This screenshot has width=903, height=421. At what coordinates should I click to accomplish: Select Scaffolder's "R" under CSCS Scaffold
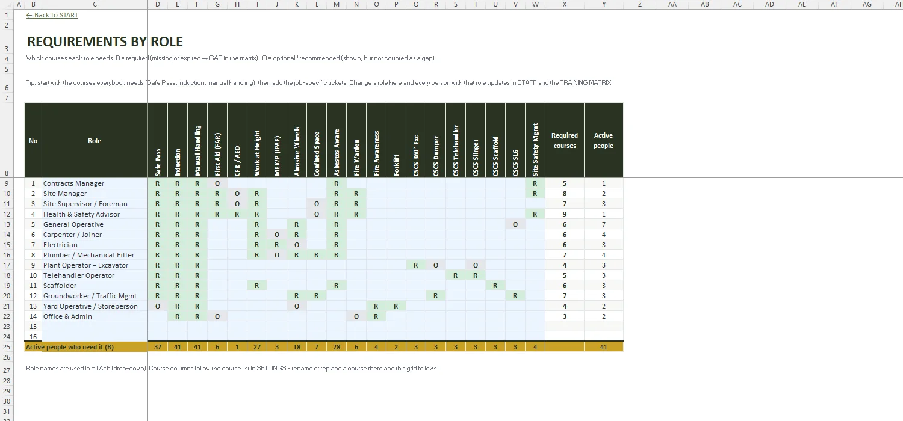pyautogui.click(x=495, y=286)
